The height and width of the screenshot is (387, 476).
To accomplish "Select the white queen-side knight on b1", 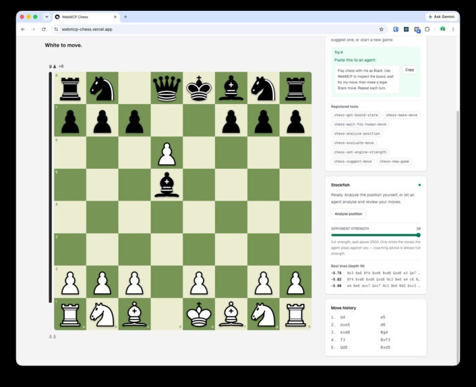I will point(102,314).
